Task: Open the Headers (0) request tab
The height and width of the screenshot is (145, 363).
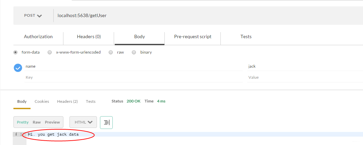Action: (89, 37)
